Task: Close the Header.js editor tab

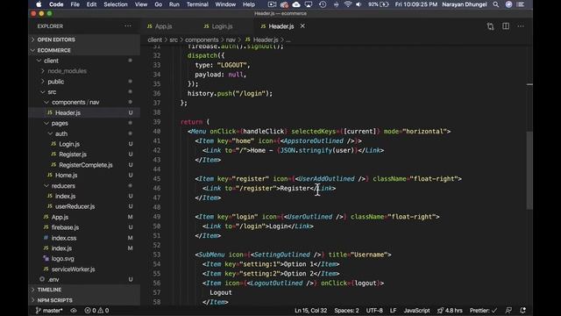Action: point(302,25)
